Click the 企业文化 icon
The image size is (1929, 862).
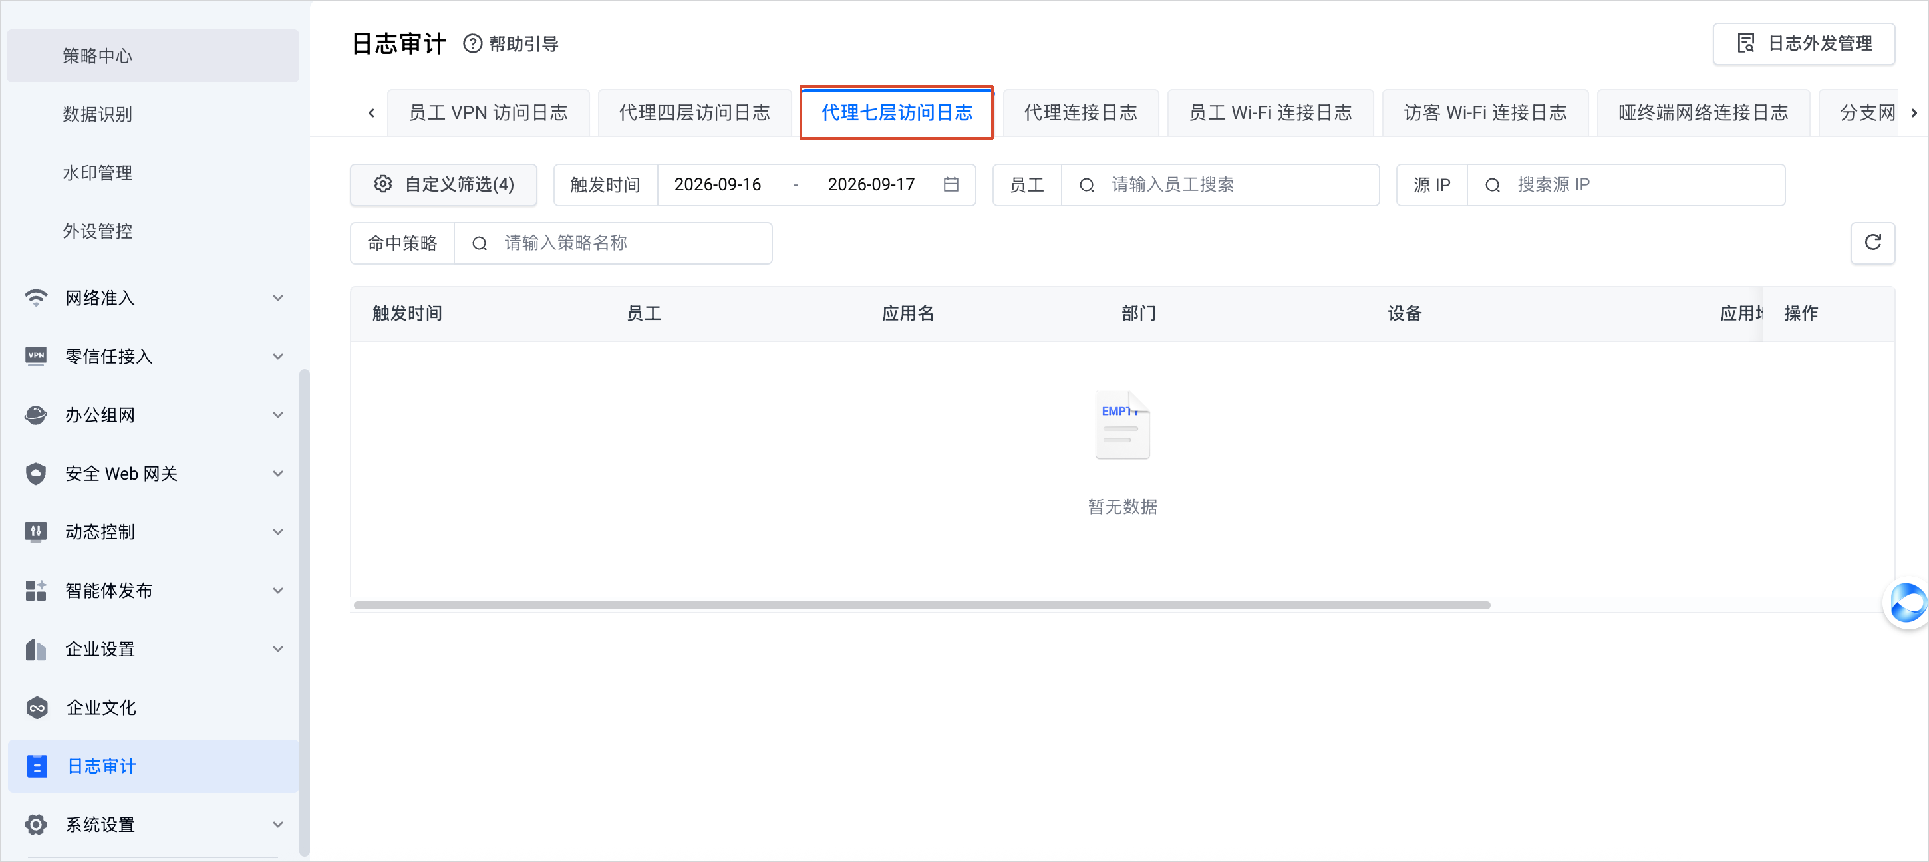click(37, 707)
